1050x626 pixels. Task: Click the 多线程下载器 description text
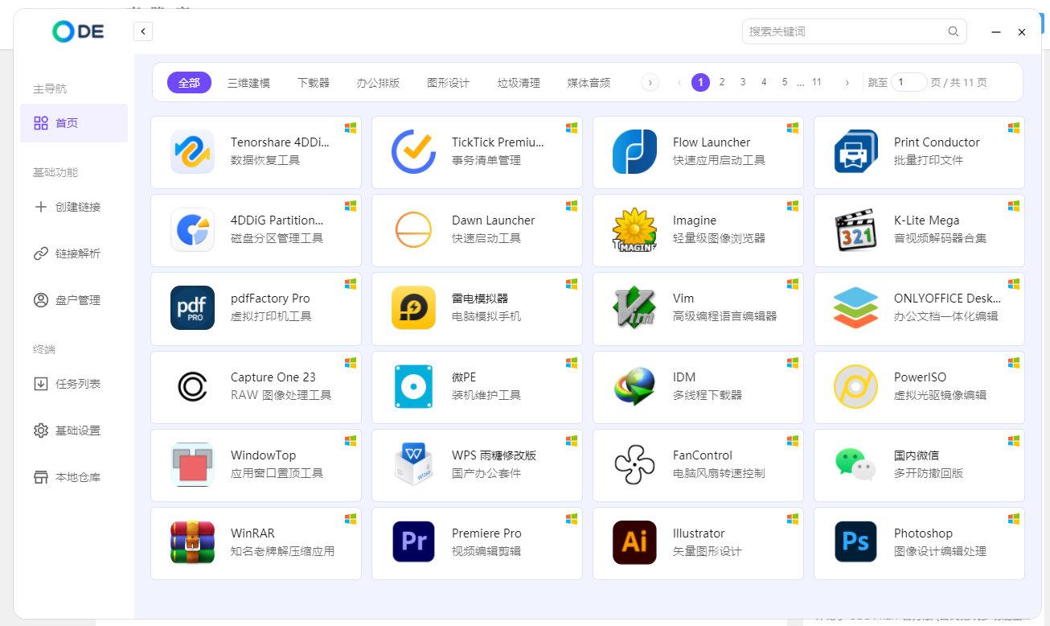coord(708,395)
